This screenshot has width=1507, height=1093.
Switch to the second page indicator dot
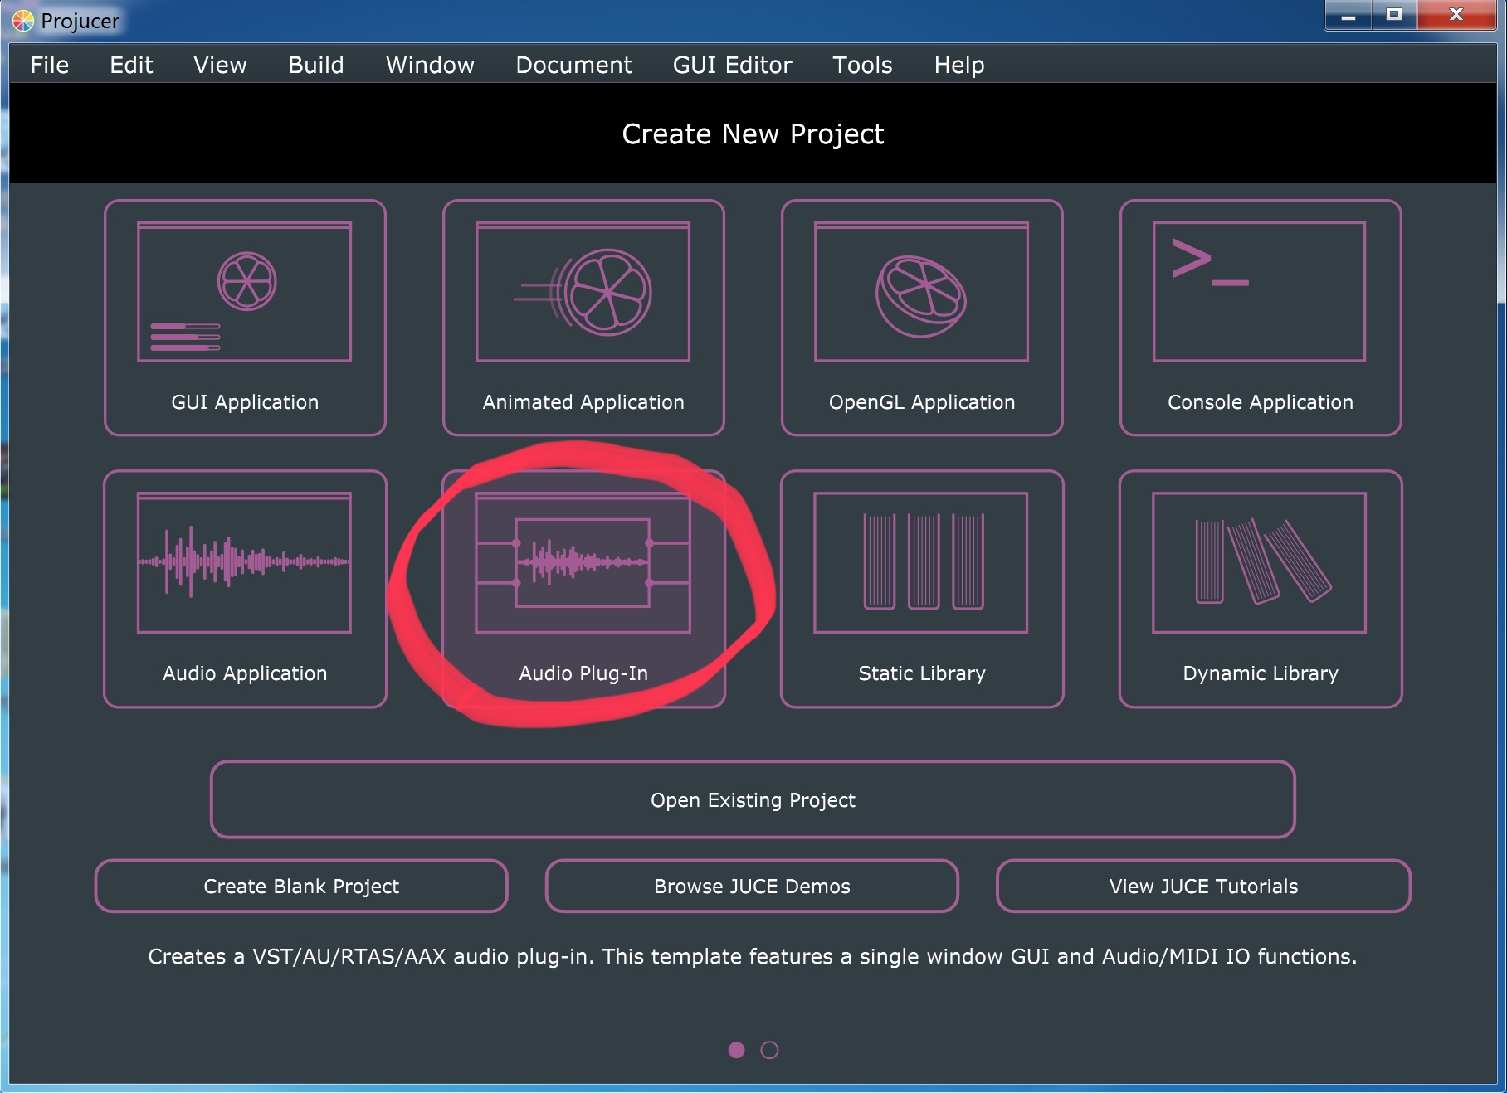coord(769,1050)
